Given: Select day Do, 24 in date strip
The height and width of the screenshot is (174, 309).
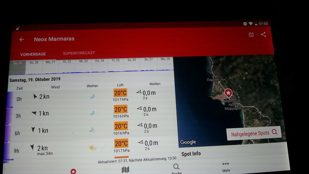Looking at the screenshot, I should 99,61.
